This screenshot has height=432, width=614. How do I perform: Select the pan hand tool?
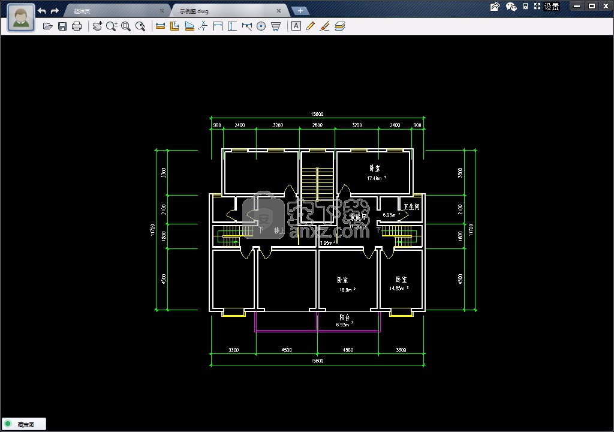coord(98,26)
